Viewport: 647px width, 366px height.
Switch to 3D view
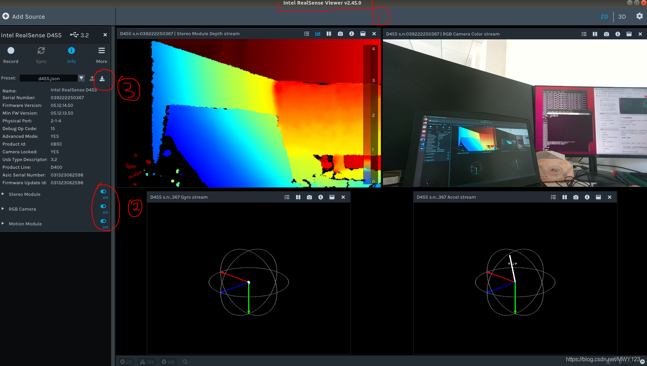pos(622,17)
